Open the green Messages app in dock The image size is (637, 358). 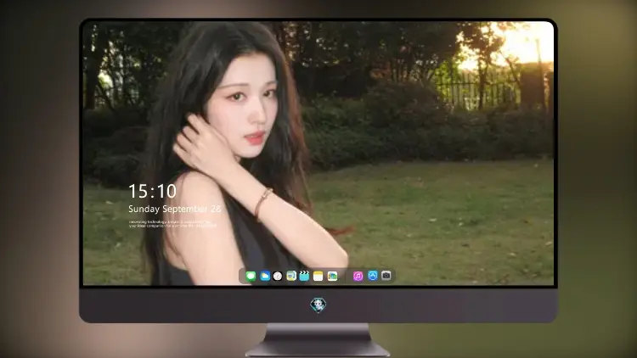(251, 276)
